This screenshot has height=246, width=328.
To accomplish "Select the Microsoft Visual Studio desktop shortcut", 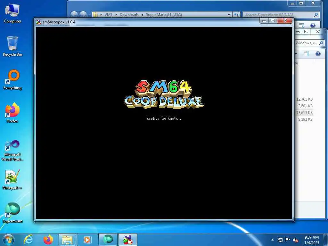I will [x=12, y=151].
